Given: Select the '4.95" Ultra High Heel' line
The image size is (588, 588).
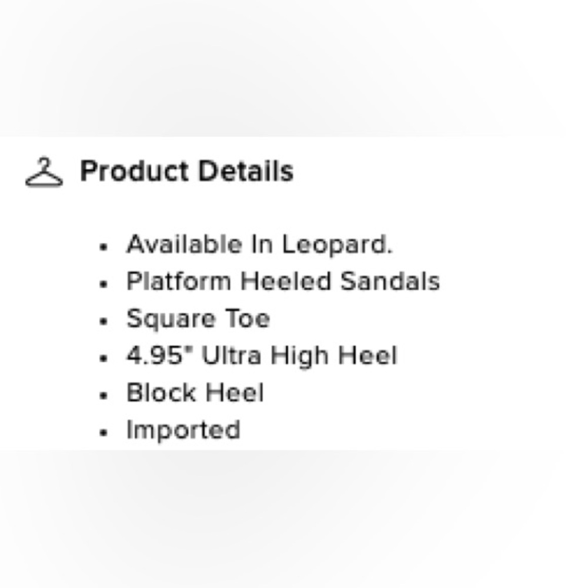Looking at the screenshot, I should coord(262,356).
